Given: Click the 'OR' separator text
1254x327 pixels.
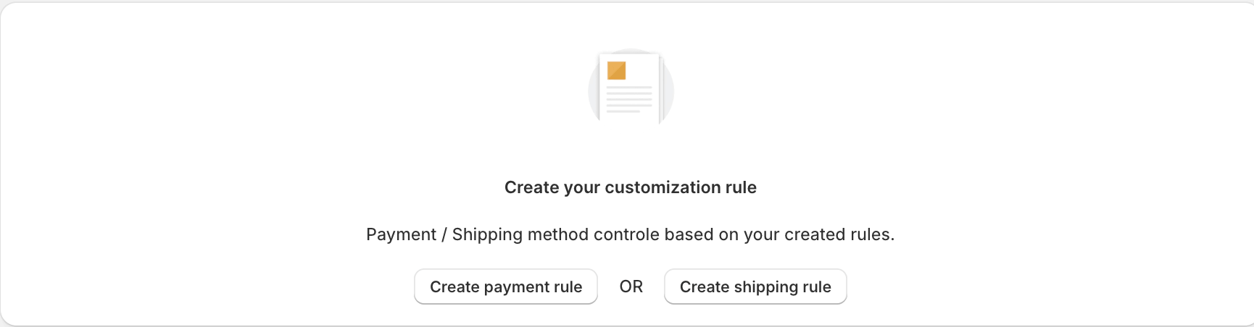Looking at the screenshot, I should (631, 286).
